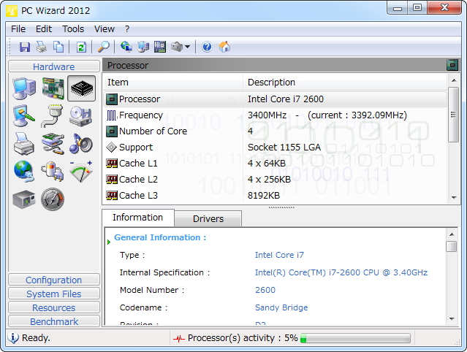467x352 pixels.
Task: Select the Support Socket 1155 LGA row
Action: [276, 148]
